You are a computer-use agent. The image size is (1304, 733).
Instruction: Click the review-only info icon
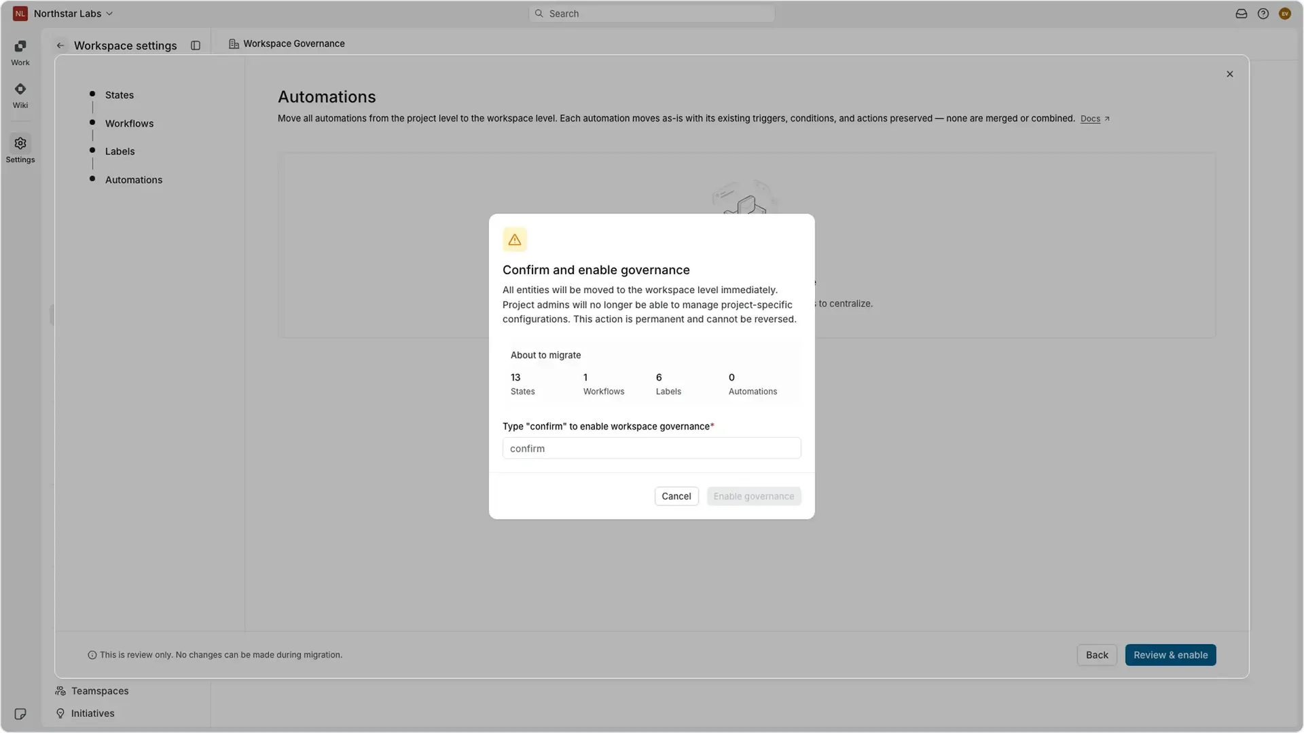tap(92, 655)
